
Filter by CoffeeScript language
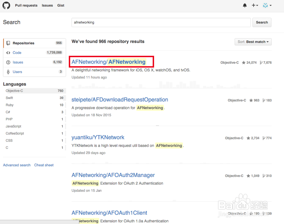click(x=35, y=133)
